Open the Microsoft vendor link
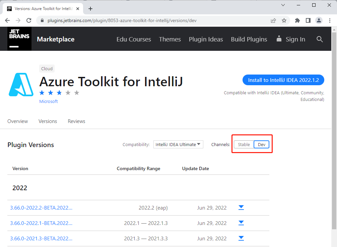Screen dimensions: 337x247 48,101
